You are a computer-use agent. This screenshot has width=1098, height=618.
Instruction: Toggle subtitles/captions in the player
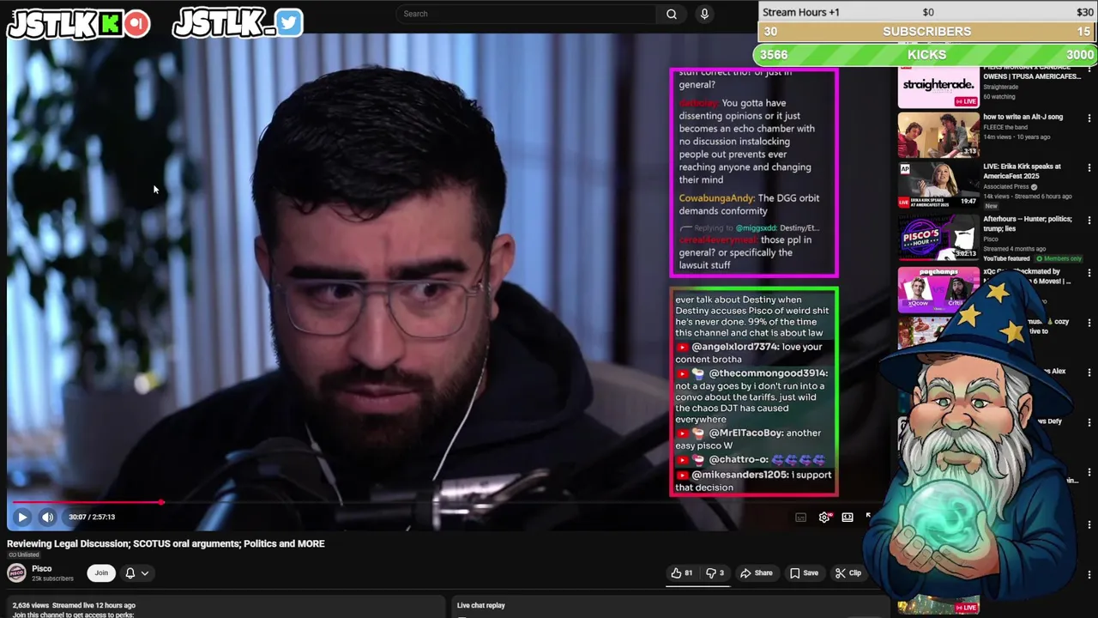800,517
